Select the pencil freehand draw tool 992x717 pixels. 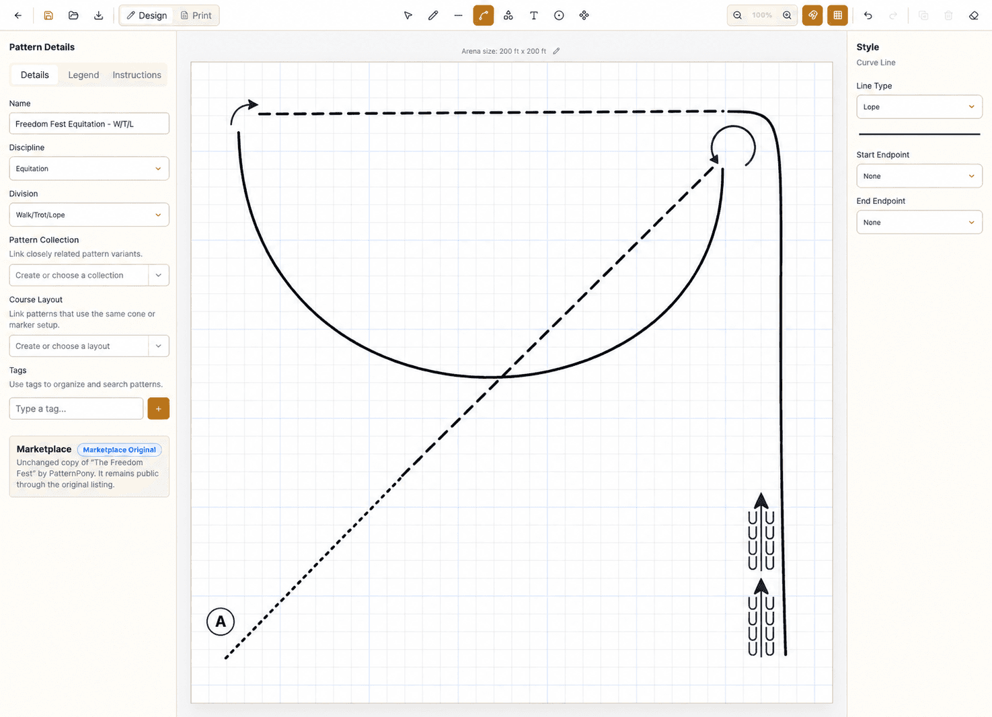[x=433, y=15]
